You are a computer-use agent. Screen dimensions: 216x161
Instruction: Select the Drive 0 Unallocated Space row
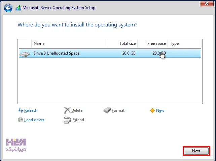pyautogui.click(x=110, y=53)
